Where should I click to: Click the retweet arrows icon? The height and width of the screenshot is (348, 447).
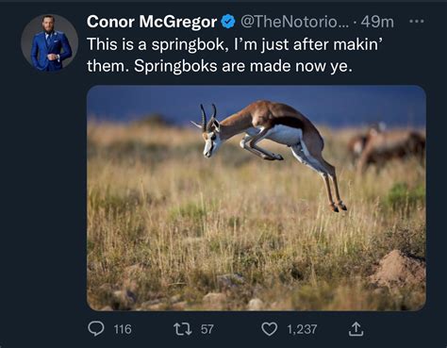pyautogui.click(x=183, y=329)
